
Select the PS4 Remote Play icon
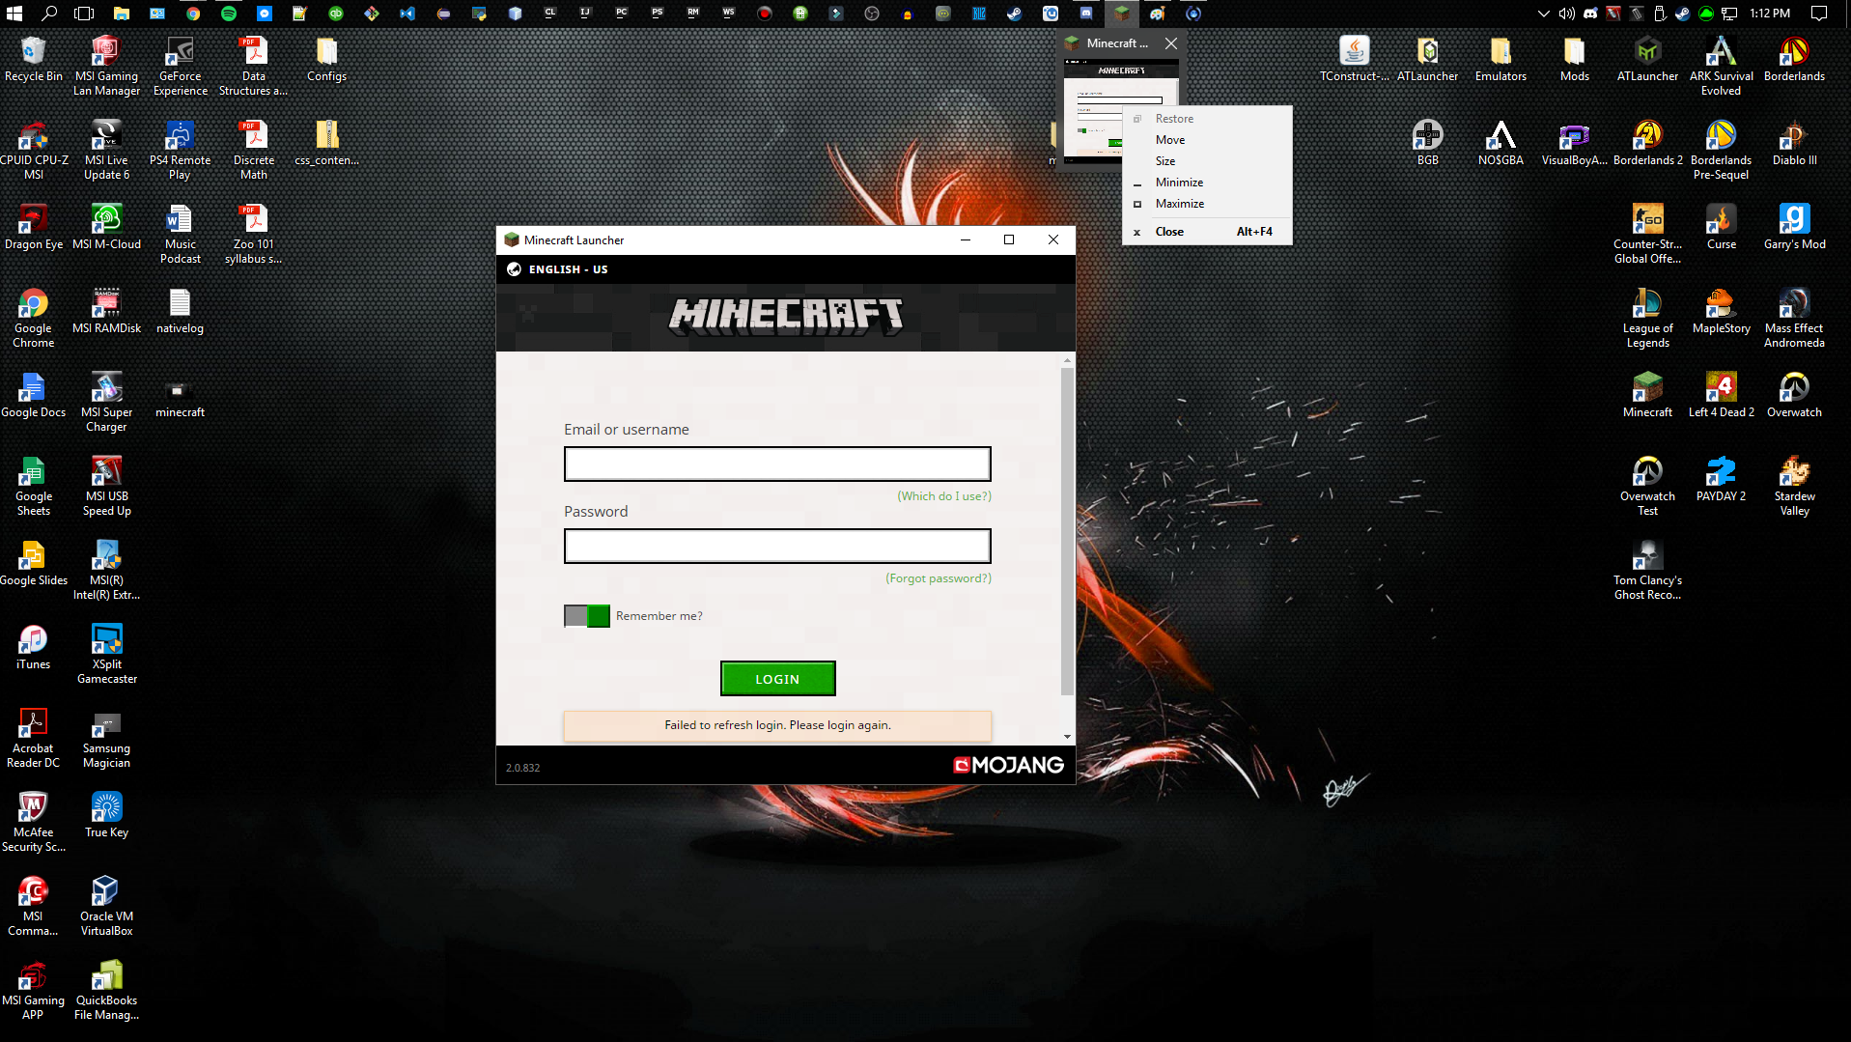pos(181,150)
